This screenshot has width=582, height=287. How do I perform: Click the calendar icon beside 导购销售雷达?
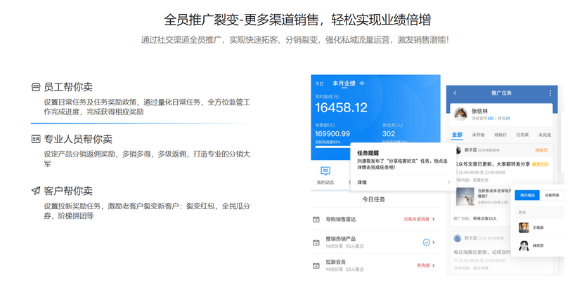pyautogui.click(x=316, y=220)
